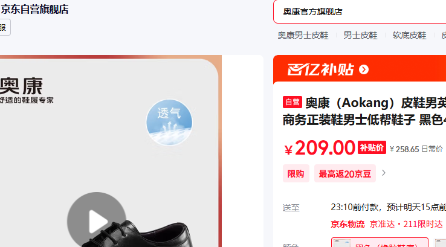Select the black color option swatch

tap(380, 242)
